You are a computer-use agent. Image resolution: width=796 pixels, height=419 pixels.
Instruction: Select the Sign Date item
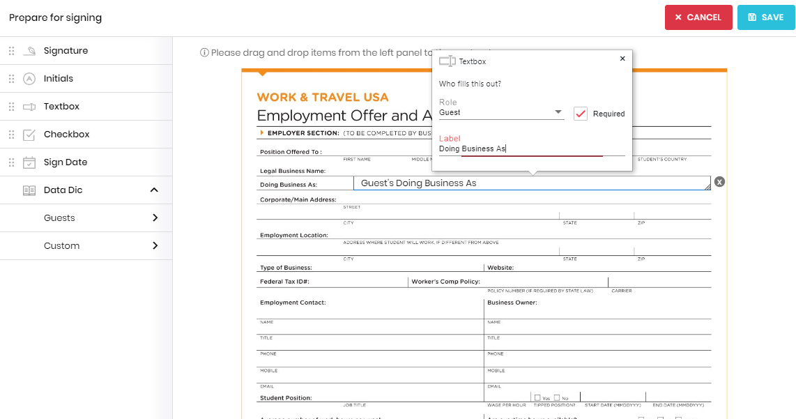(x=86, y=162)
